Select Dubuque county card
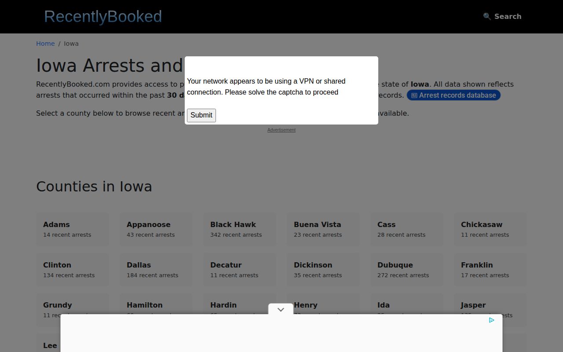 tap(407, 269)
